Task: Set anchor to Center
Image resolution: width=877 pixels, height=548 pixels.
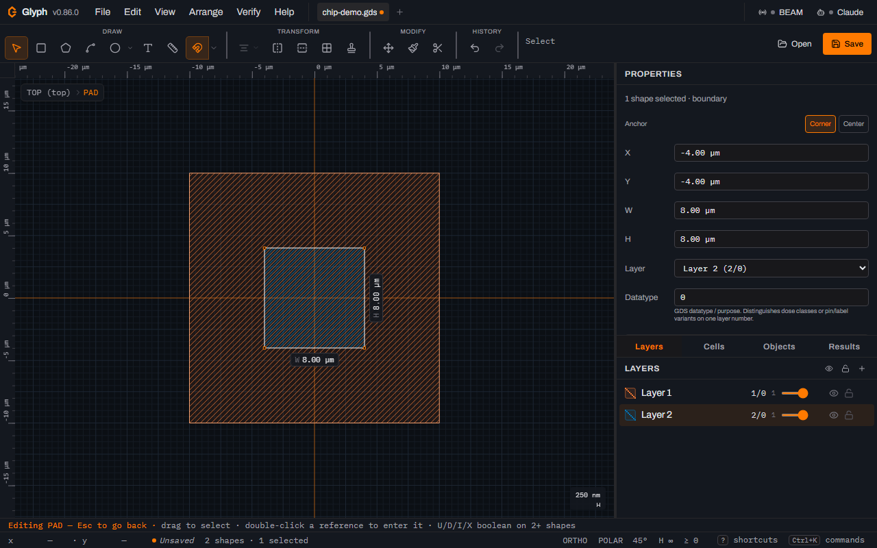Action: 854,124
